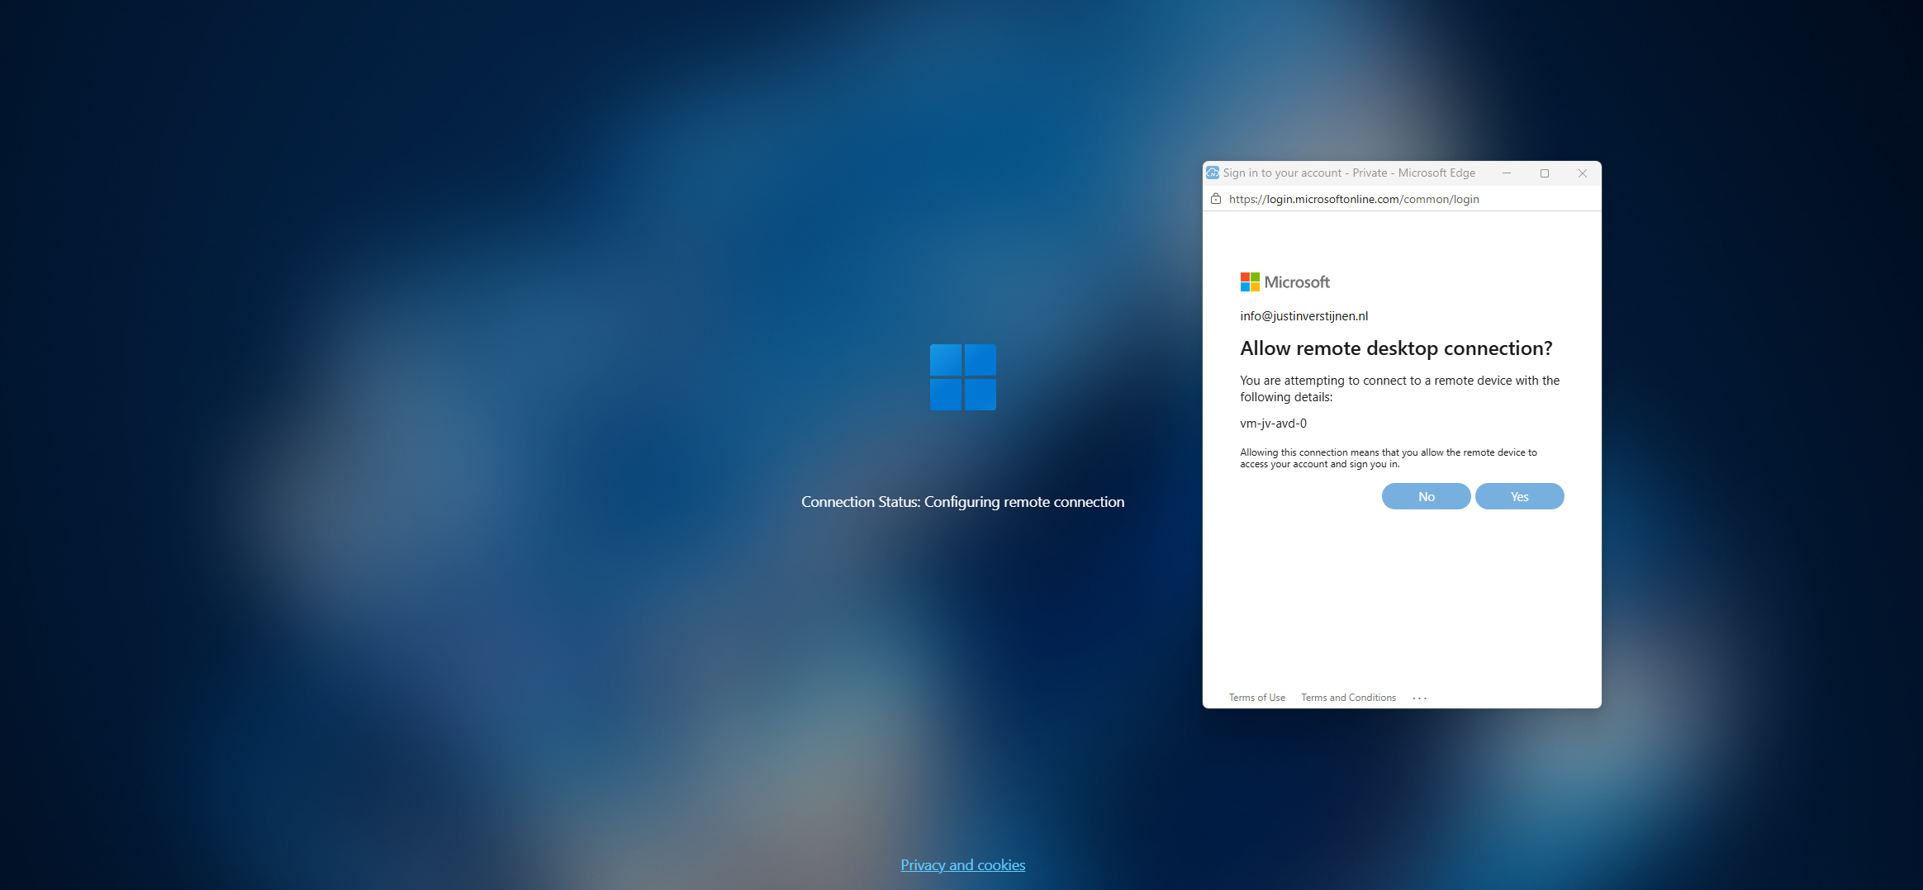Click the Edge app icon in title bar
The width and height of the screenshot is (1923, 890).
pos(1213,173)
